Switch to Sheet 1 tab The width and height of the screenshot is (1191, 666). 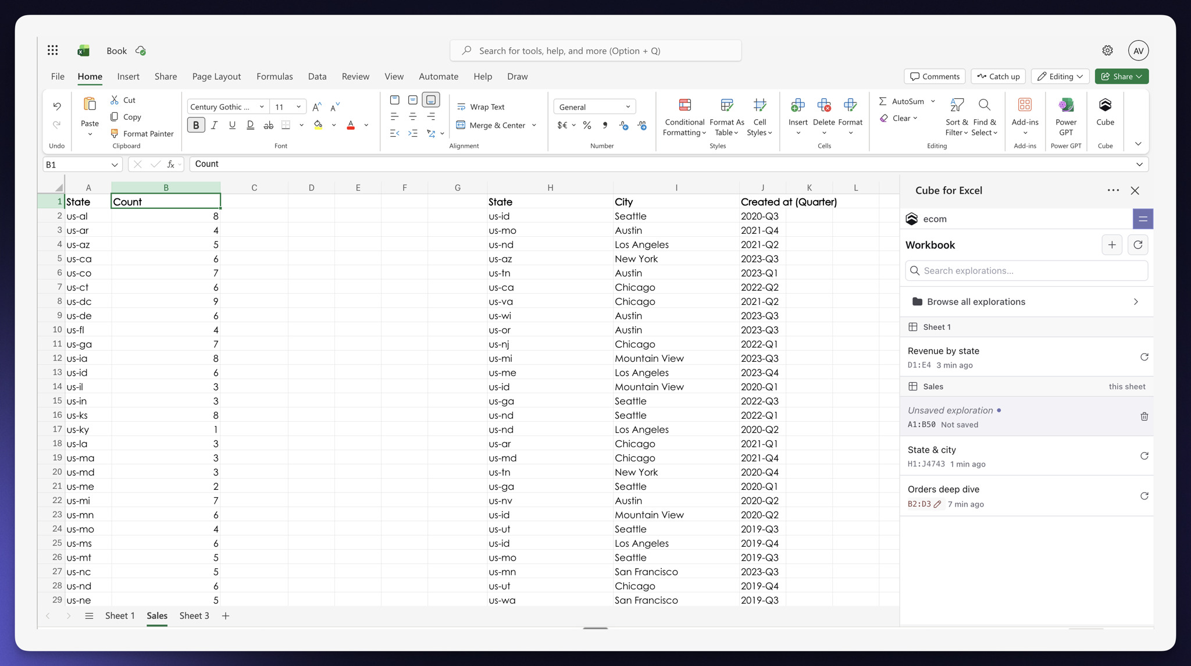coord(120,615)
